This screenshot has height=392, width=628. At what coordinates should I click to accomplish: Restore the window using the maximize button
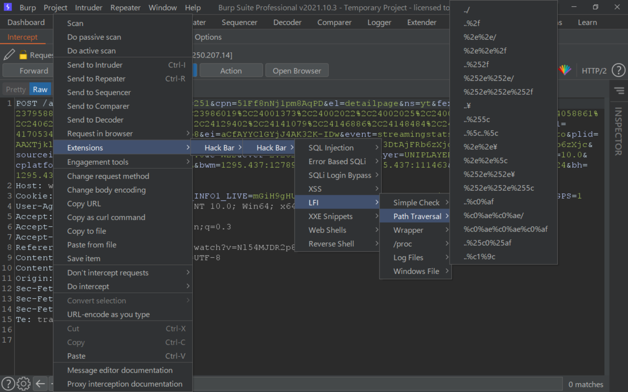pos(596,7)
